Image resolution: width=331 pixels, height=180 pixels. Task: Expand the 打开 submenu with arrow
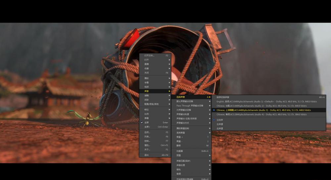(155, 60)
